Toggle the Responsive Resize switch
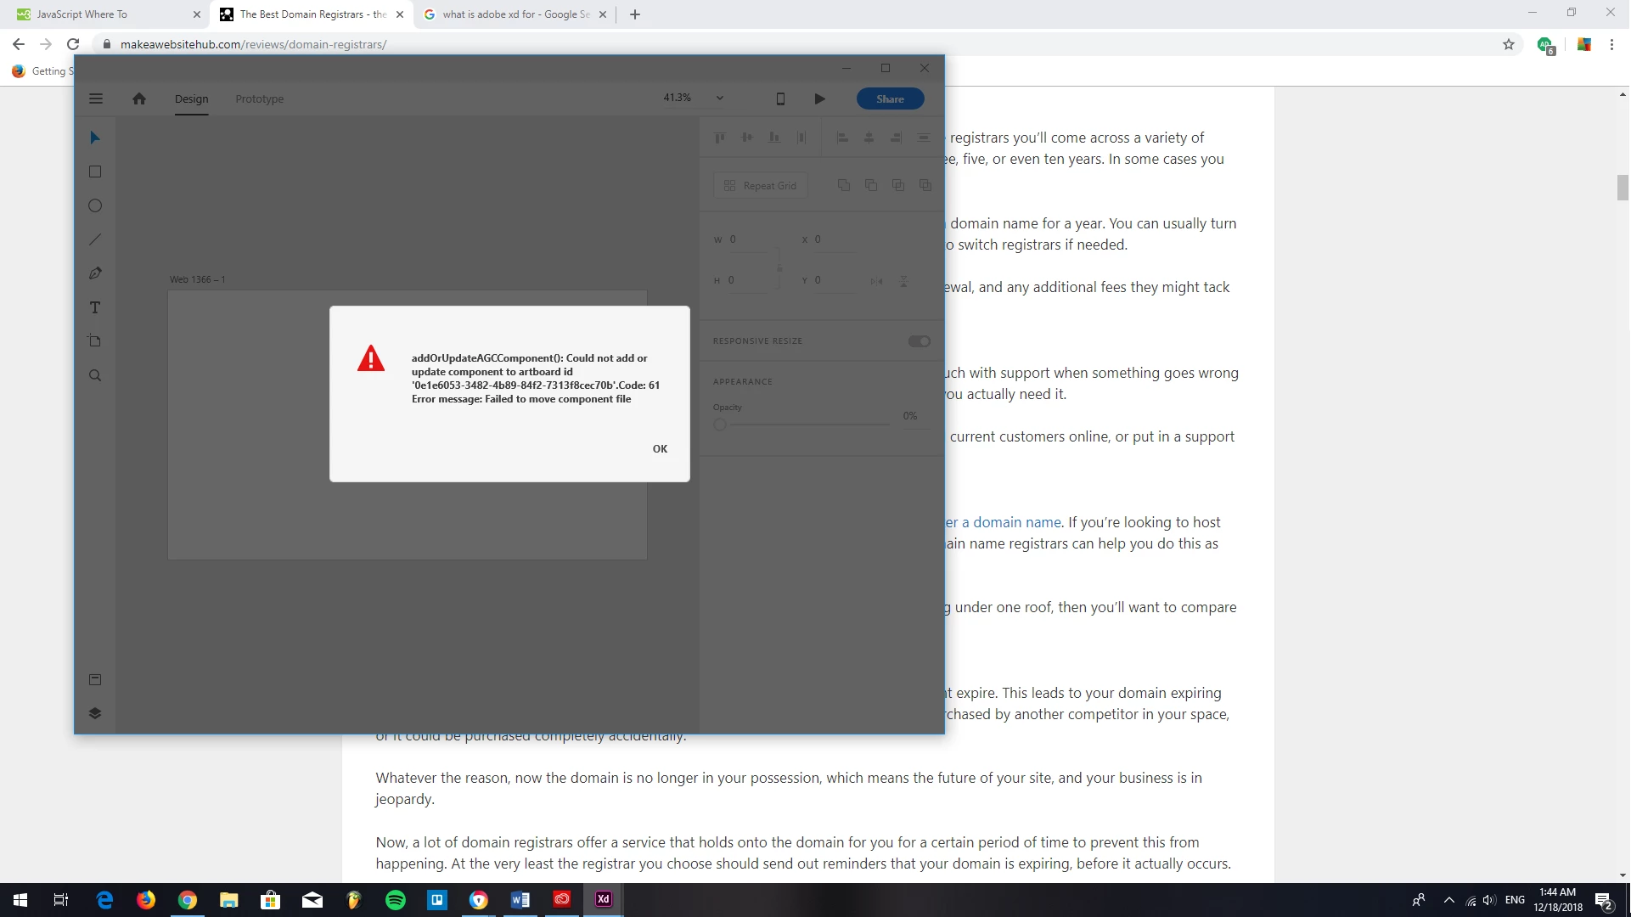 click(x=919, y=341)
